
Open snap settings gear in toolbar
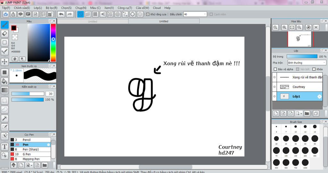click(140, 14)
